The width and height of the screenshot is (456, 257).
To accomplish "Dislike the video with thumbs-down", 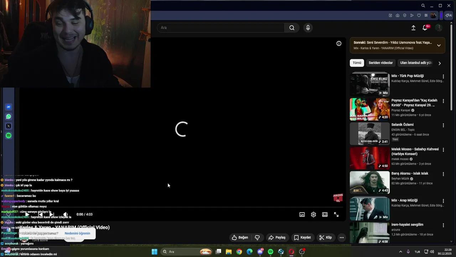I will pyautogui.click(x=257, y=237).
